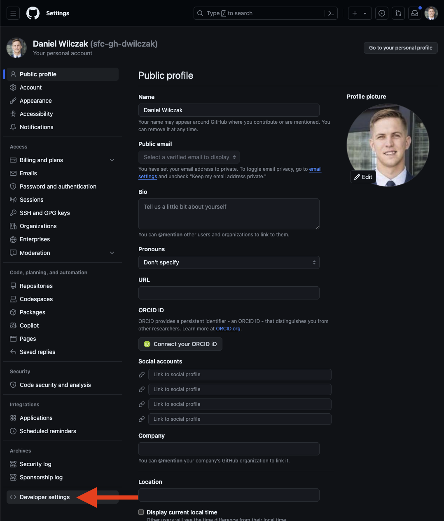Click into the Bio text area
The image size is (444, 521).
(229, 214)
